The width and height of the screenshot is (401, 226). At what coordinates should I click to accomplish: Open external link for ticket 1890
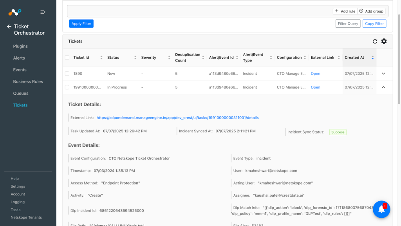pos(315,74)
